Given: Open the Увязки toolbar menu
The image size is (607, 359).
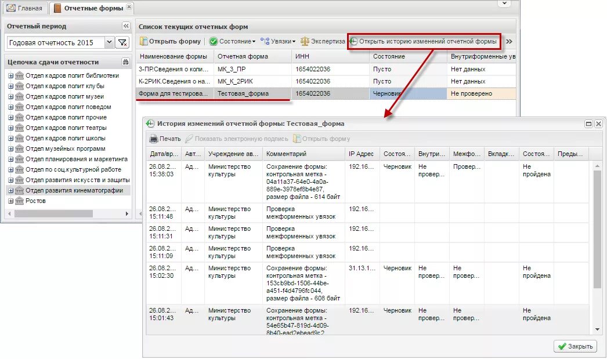Looking at the screenshot, I should tap(278, 41).
